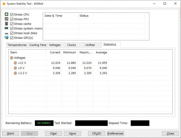Click the Stop button
Image resolution: width=181 pixels, height=138 pixels.
pos(29,133)
